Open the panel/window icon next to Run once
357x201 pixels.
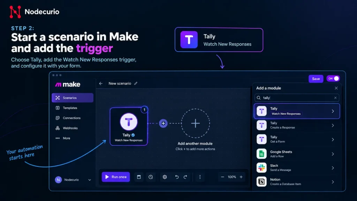(139, 177)
